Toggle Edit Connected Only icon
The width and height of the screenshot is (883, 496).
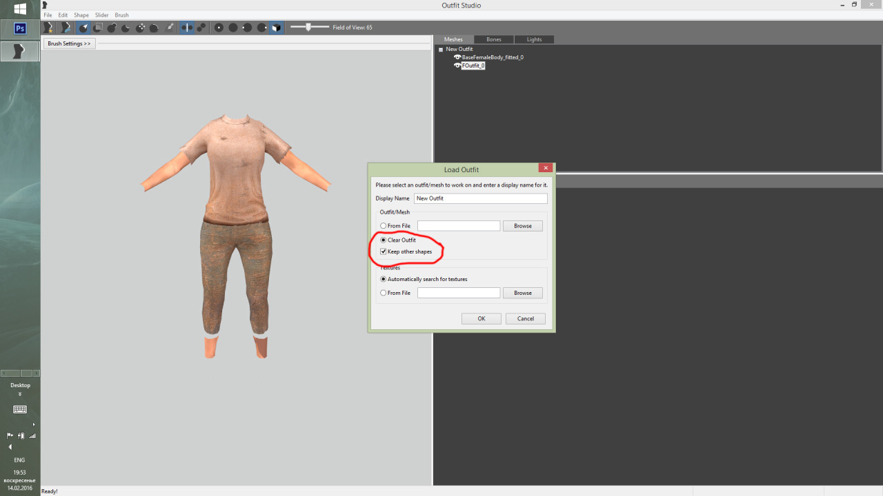[201, 28]
